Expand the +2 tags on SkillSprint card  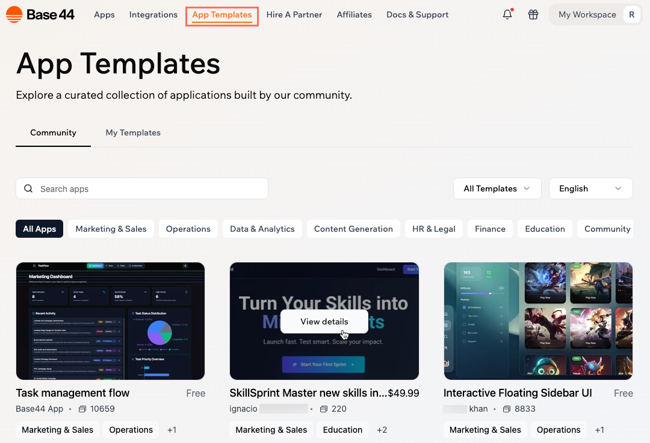382,430
